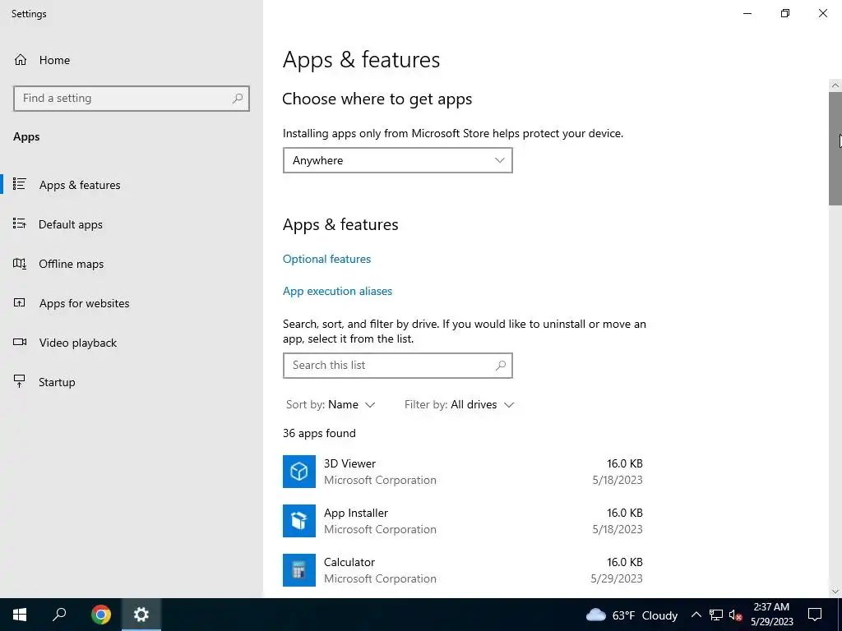
Task: Go to Apps for websites section
Action: 85,303
